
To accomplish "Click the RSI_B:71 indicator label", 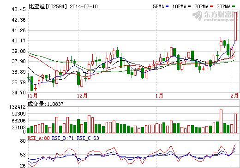I will [63, 138].
